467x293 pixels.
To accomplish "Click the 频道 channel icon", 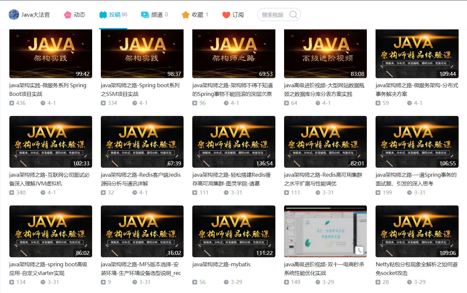I will coord(145,15).
